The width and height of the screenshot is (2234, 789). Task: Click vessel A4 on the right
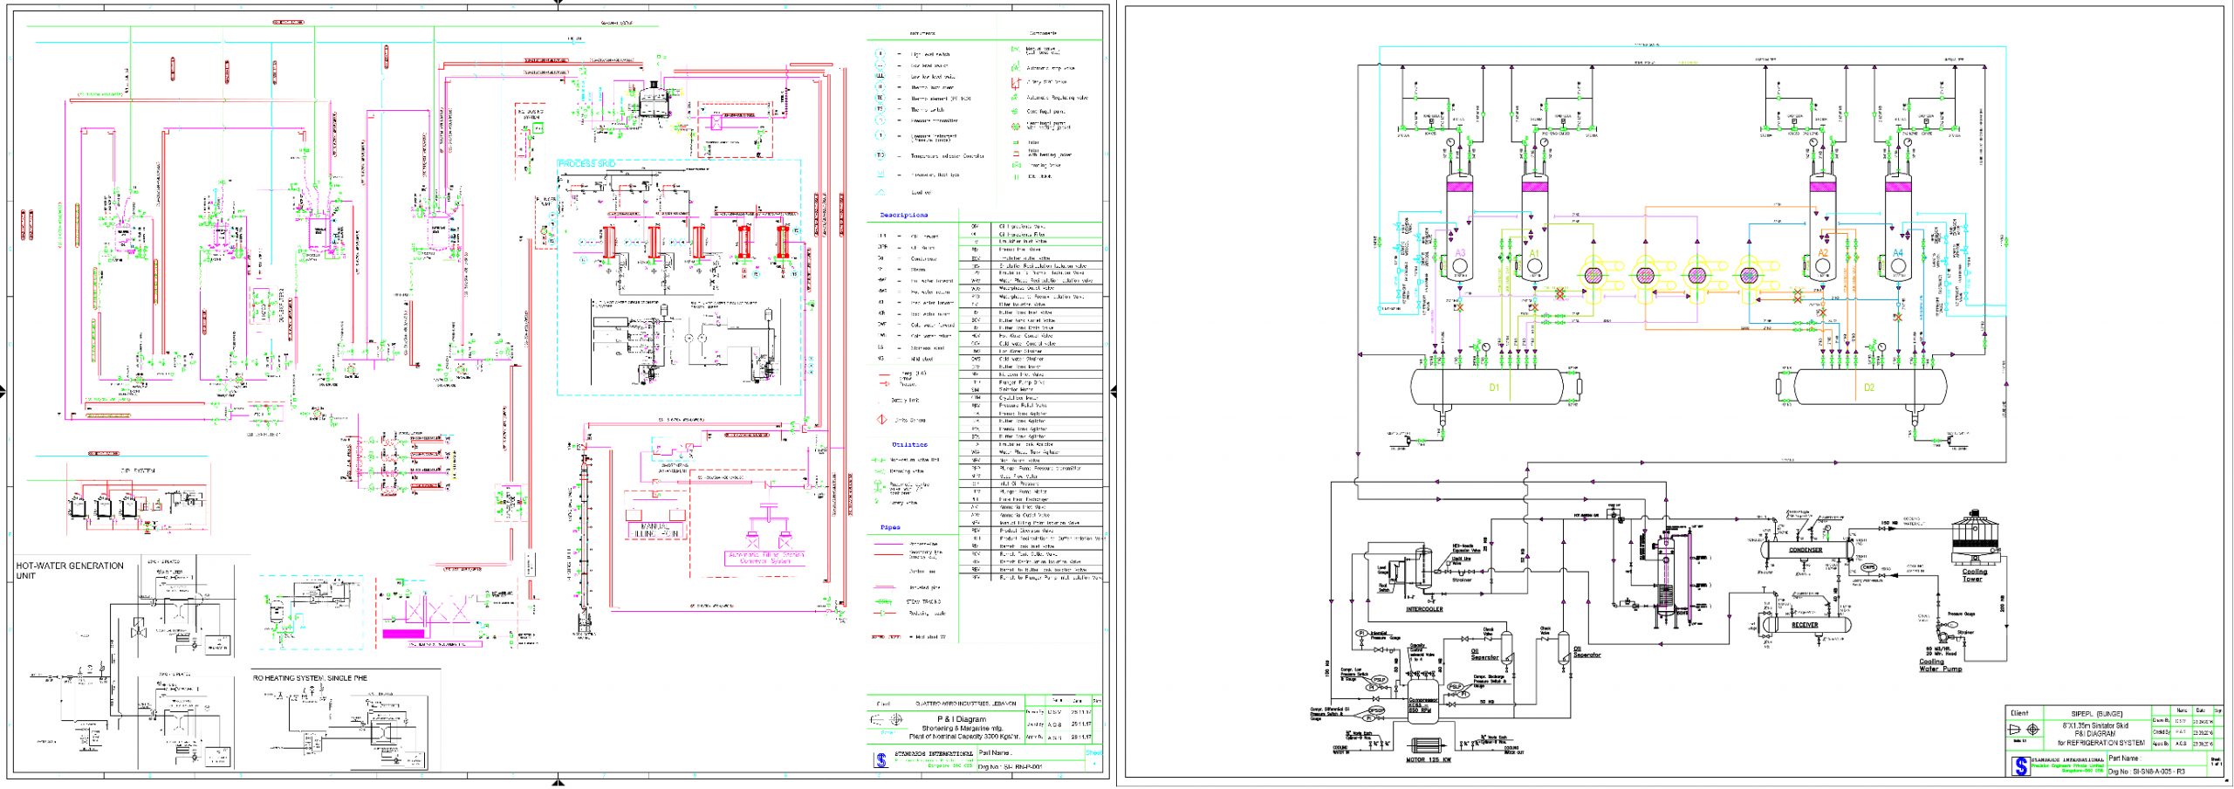click(1897, 240)
